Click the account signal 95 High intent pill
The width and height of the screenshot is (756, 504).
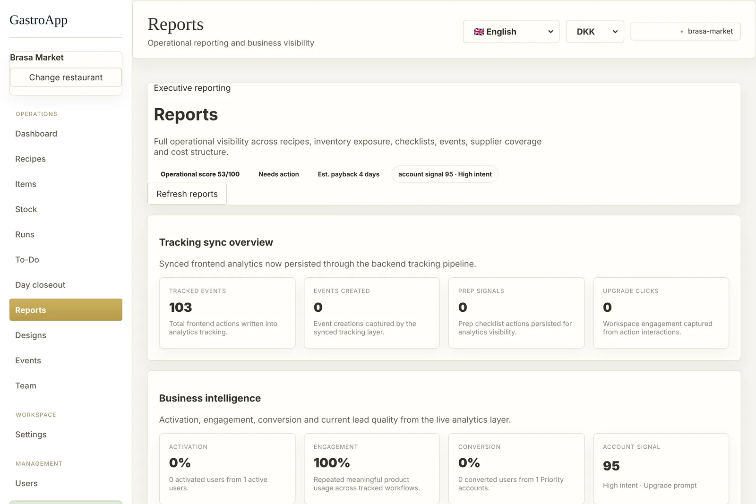445,174
